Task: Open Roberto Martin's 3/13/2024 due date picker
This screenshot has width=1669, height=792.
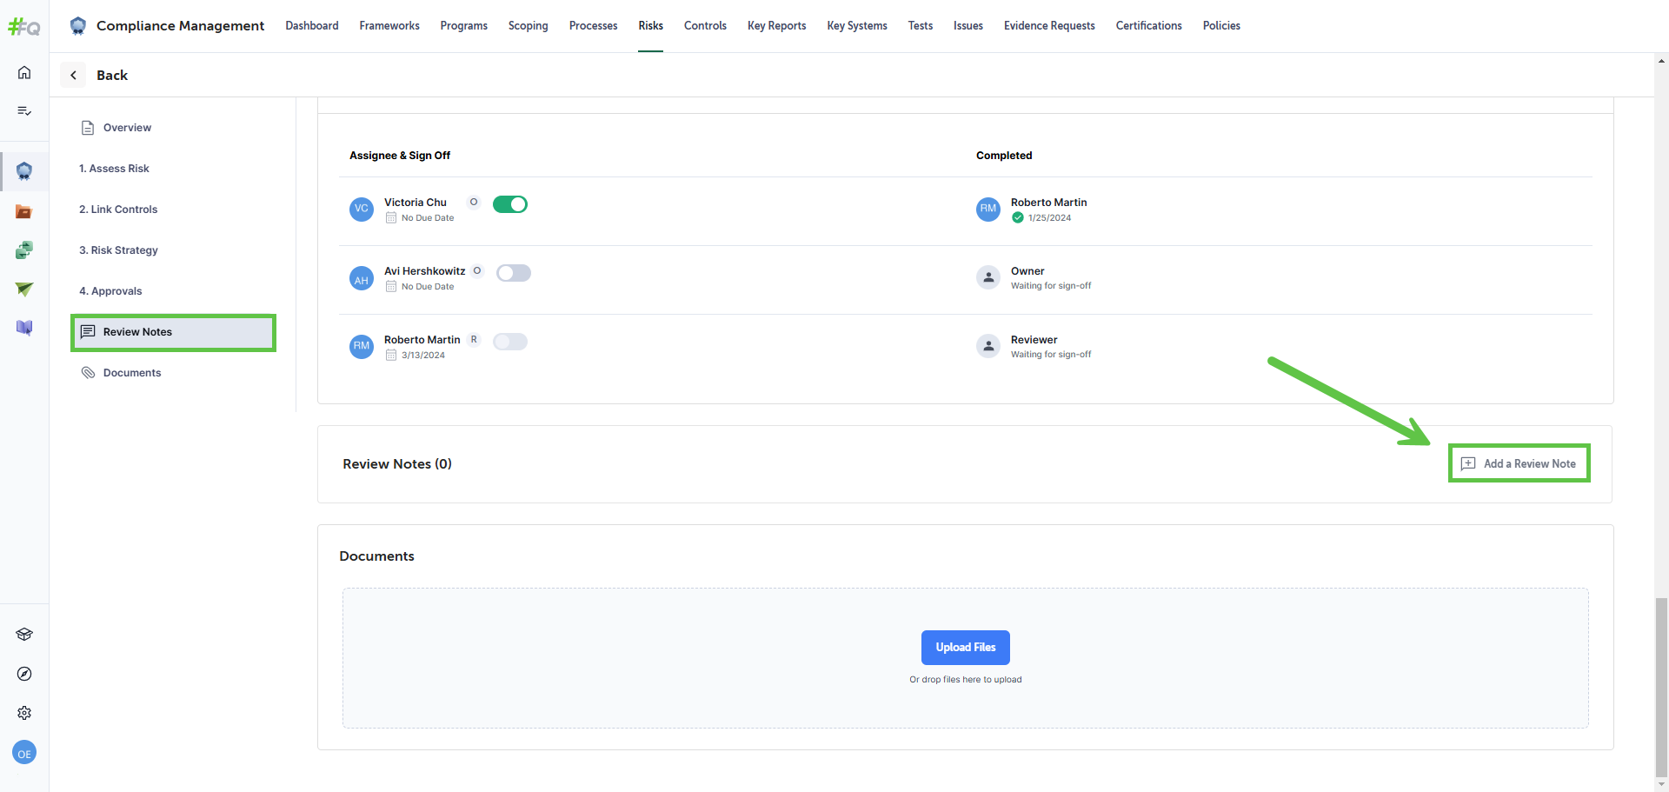Action: (422, 356)
